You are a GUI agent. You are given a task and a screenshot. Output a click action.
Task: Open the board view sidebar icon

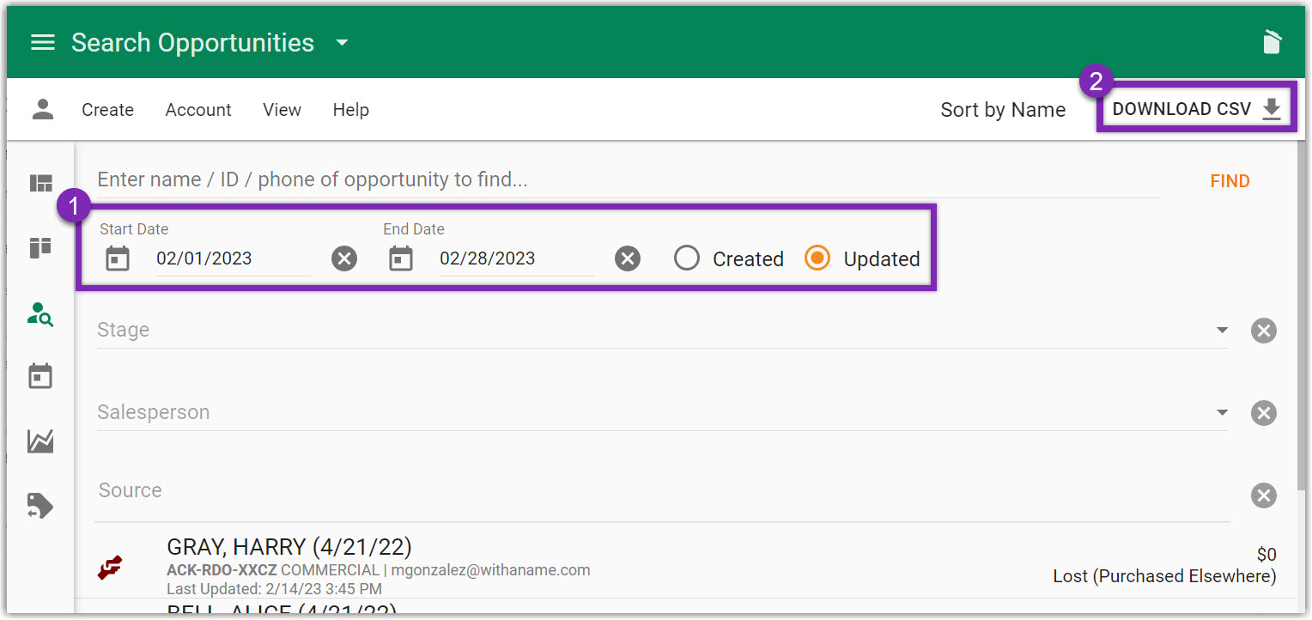point(41,248)
